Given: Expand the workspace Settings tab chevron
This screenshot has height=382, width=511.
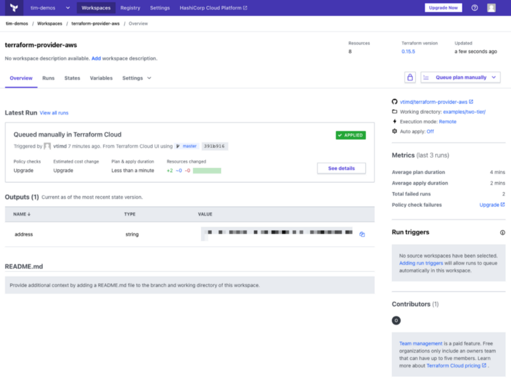Looking at the screenshot, I should 149,78.
